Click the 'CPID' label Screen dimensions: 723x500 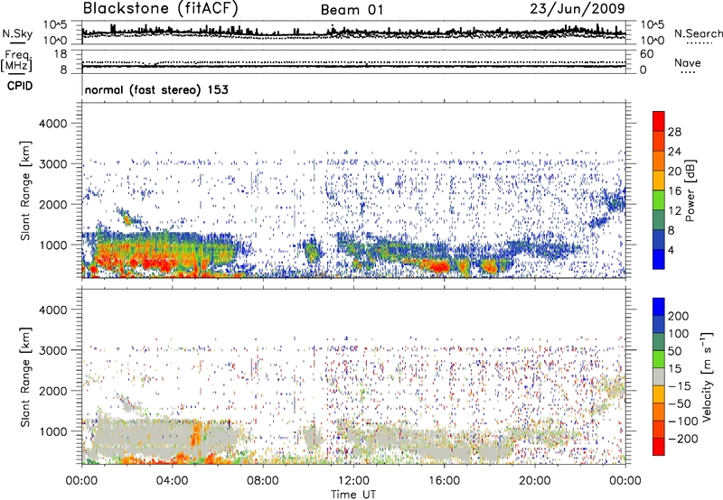20,86
